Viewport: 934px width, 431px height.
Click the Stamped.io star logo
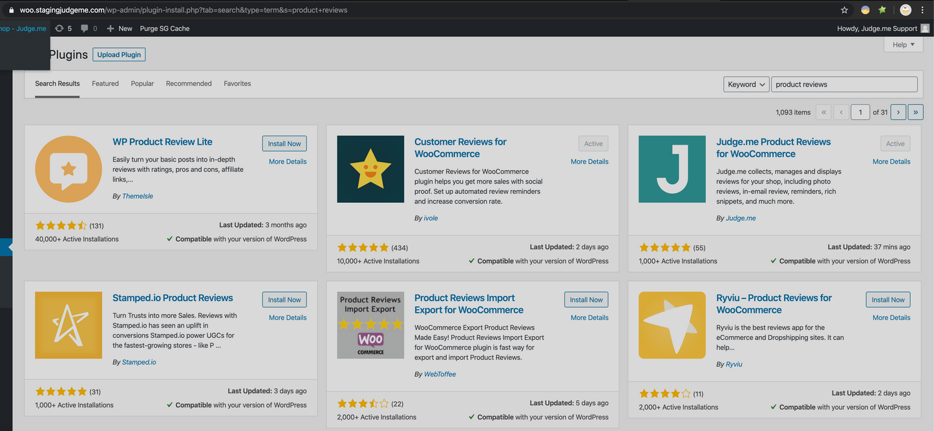point(69,325)
